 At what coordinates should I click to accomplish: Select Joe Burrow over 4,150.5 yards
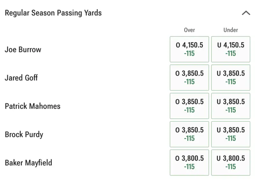[x=189, y=49]
